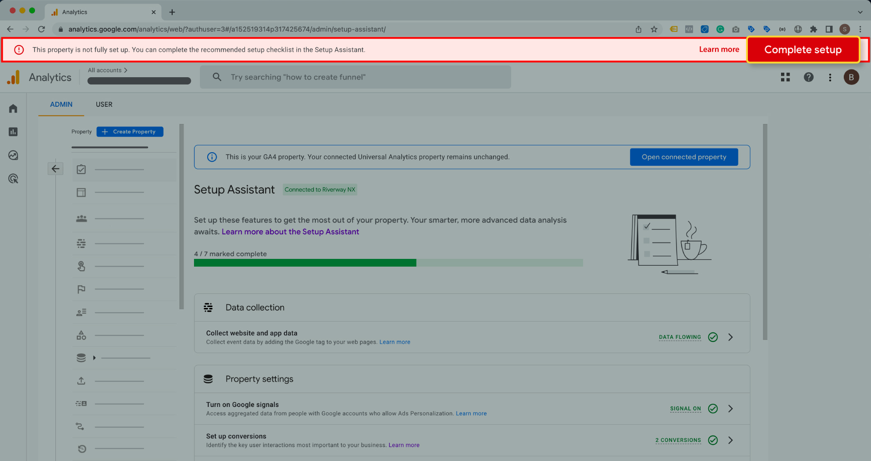This screenshot has width=871, height=461.
Task: Click the main page vertical scrollbar
Action: 765,232
